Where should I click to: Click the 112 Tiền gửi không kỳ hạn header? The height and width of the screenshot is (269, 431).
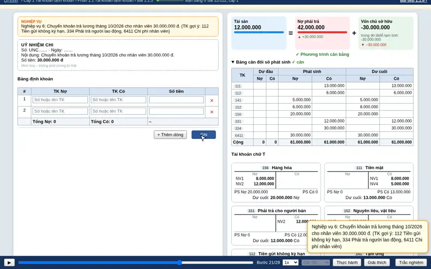(276, 254)
